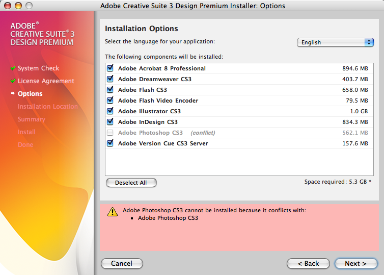Click the 1.0 GB size value
The width and height of the screenshot is (384, 275).
pos(359,111)
